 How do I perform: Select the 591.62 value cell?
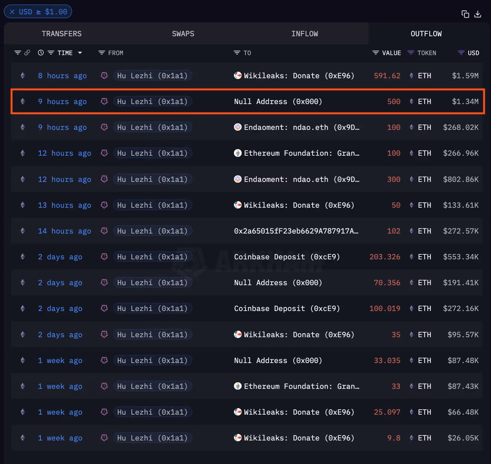click(x=387, y=76)
